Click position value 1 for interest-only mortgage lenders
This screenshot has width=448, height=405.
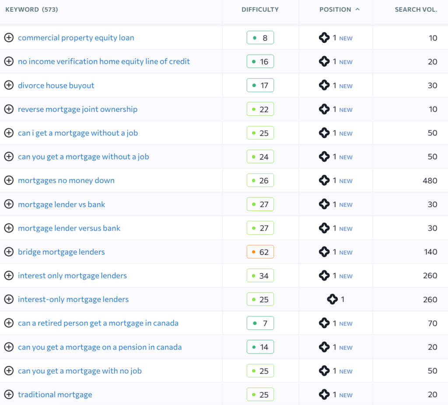click(x=343, y=299)
